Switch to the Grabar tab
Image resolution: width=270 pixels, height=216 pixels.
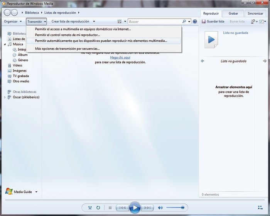[233, 13]
